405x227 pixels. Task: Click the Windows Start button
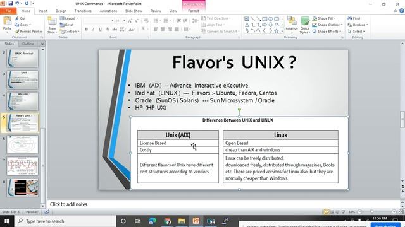click(7, 221)
